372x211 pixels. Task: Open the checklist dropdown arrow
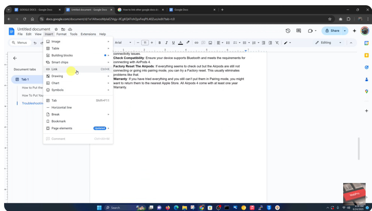(240, 43)
